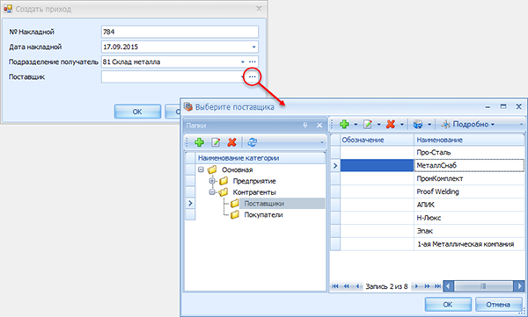The height and width of the screenshot is (317, 528).
Task: Click the horizontal scrollbar thumb in supplier grid
Action: point(483,286)
